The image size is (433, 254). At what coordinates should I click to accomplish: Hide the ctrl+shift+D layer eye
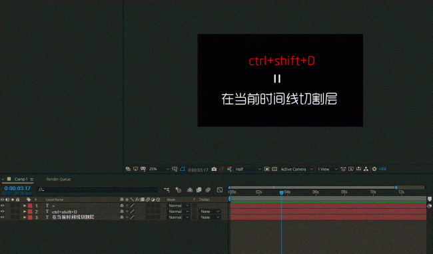tap(3, 211)
